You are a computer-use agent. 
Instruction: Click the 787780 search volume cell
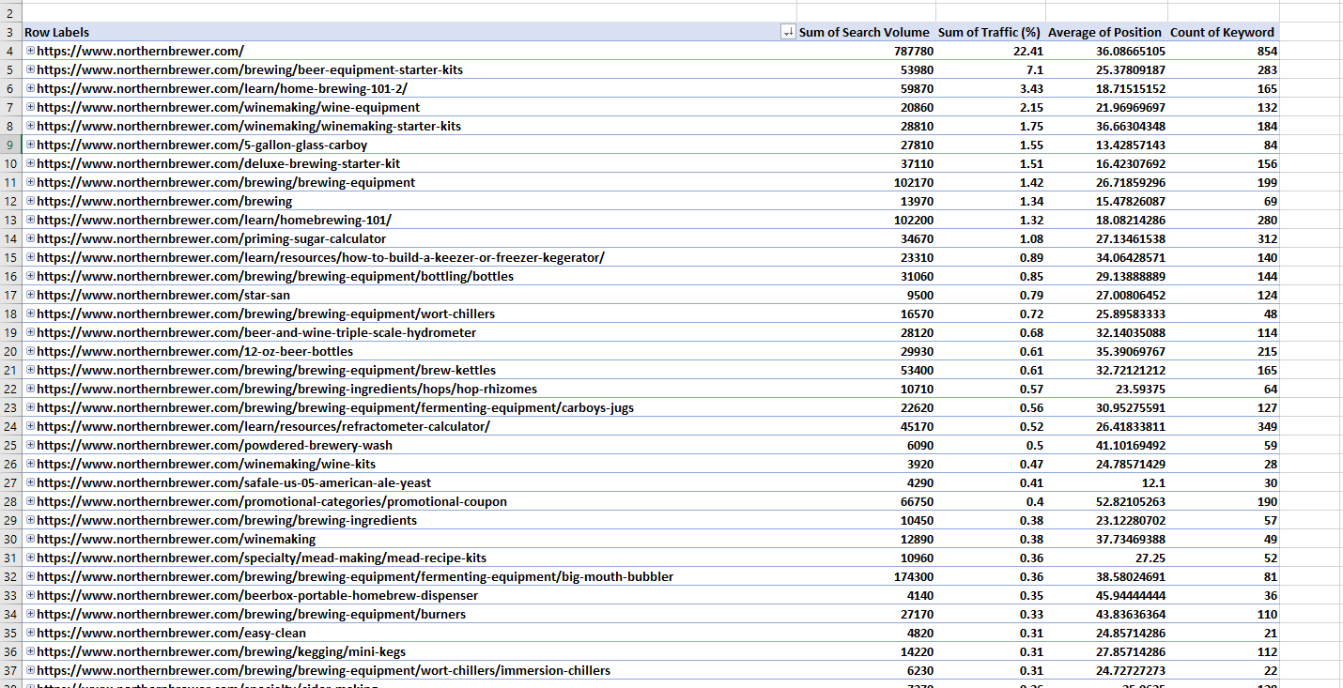(864, 51)
